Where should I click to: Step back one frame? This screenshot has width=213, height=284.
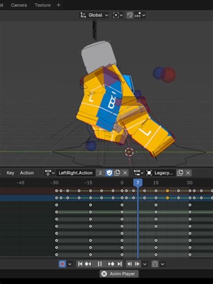tap(129, 264)
